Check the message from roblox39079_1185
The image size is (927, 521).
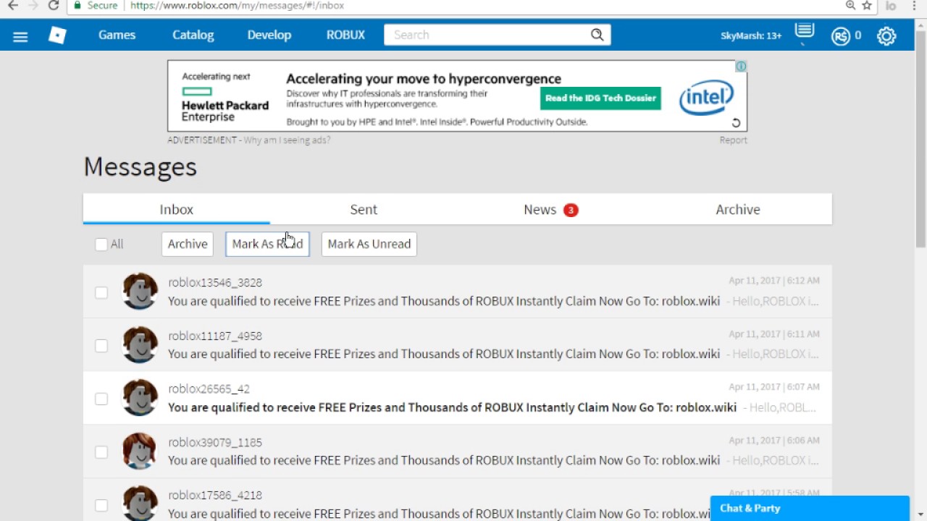tap(101, 452)
